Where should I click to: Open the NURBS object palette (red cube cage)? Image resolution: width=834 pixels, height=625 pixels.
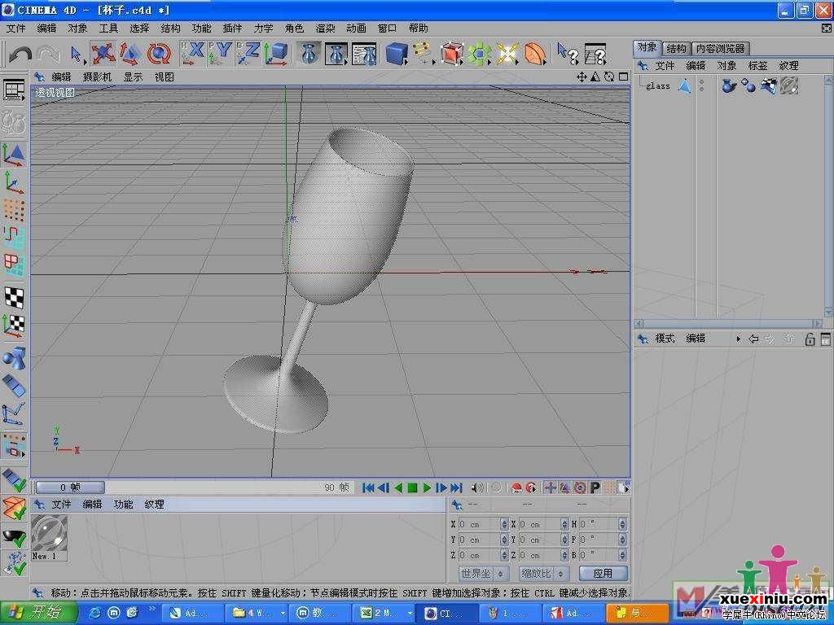pyautogui.click(x=451, y=54)
